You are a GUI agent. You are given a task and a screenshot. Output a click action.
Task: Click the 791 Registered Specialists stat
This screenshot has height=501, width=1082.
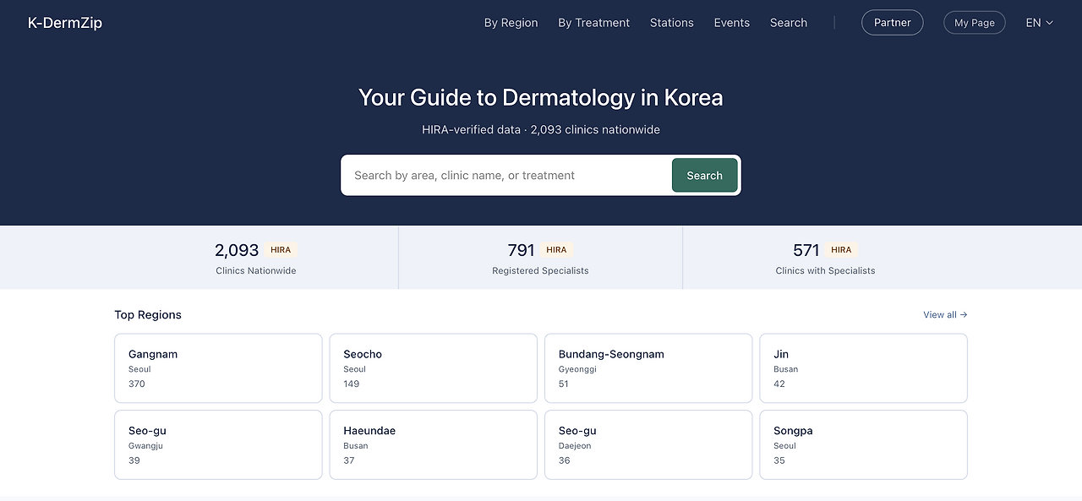[x=540, y=258]
